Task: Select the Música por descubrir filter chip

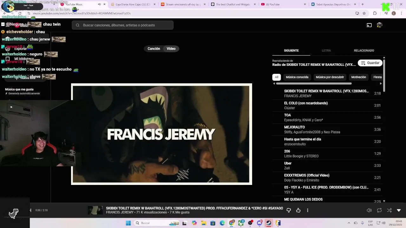Action: [x=330, y=77]
